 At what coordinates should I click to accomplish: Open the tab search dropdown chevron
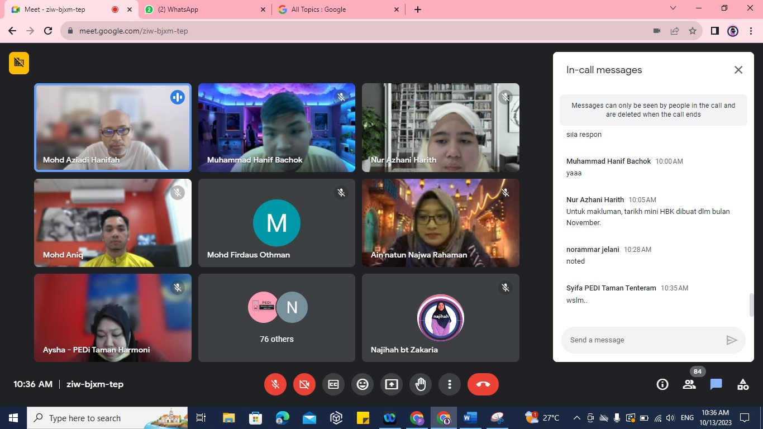(673, 8)
